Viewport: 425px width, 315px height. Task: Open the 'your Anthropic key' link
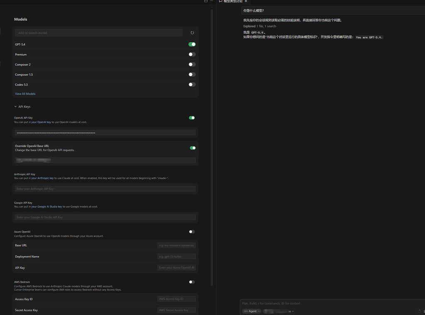coord(43,178)
